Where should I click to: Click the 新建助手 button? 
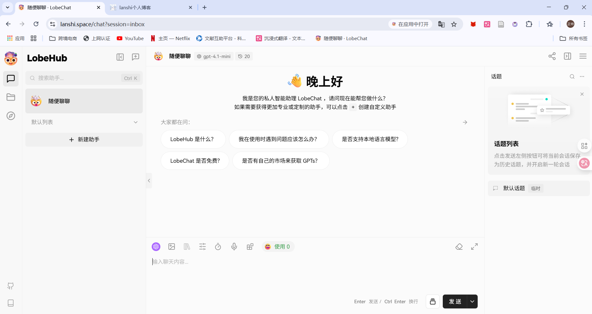(84, 140)
